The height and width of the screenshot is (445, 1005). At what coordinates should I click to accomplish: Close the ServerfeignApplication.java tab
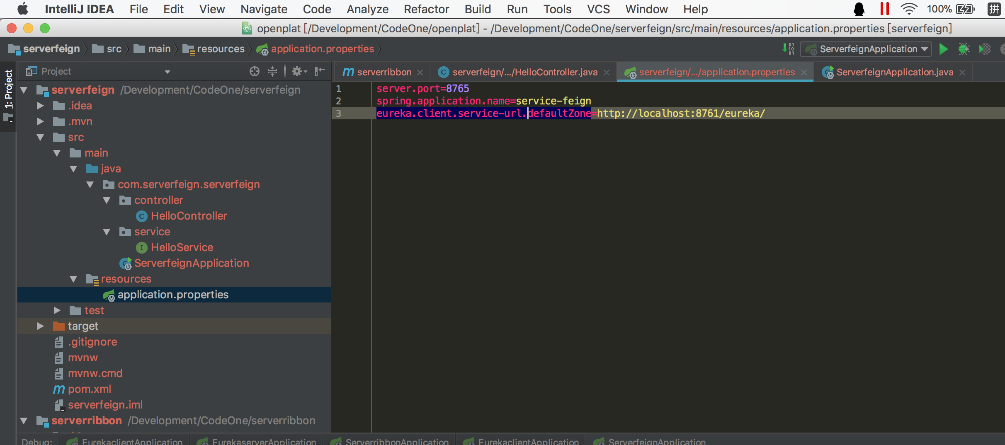[x=962, y=73]
